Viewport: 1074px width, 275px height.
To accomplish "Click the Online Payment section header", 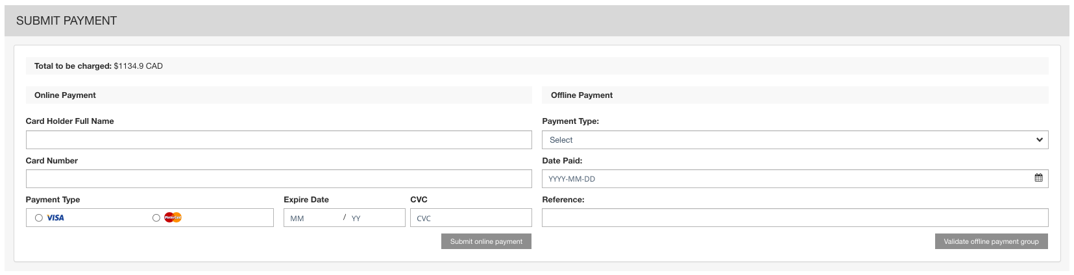I will point(65,95).
